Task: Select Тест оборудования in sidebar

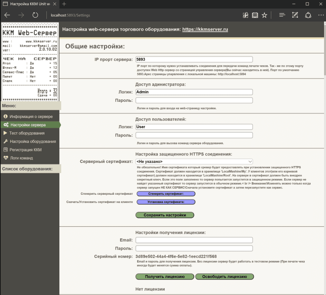Action: tap(27, 133)
